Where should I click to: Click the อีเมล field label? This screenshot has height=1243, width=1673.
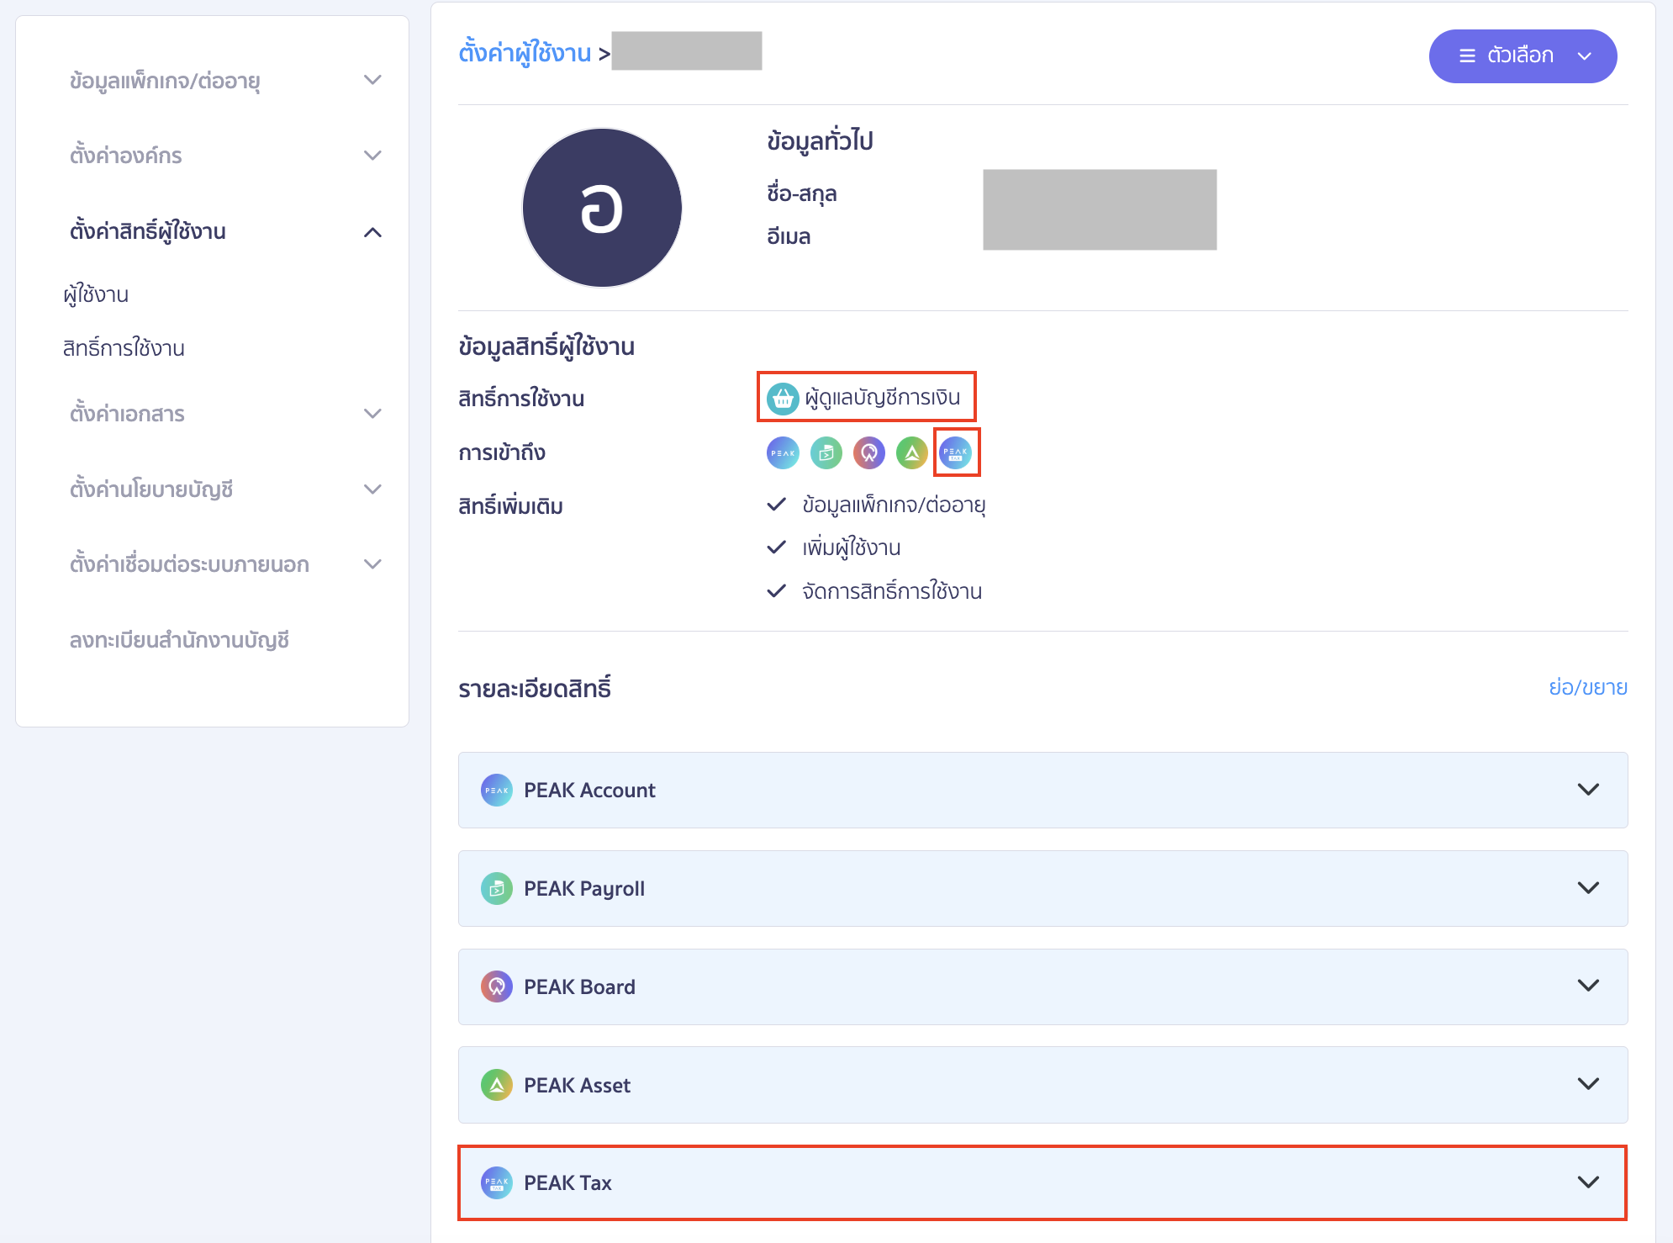[x=789, y=236]
